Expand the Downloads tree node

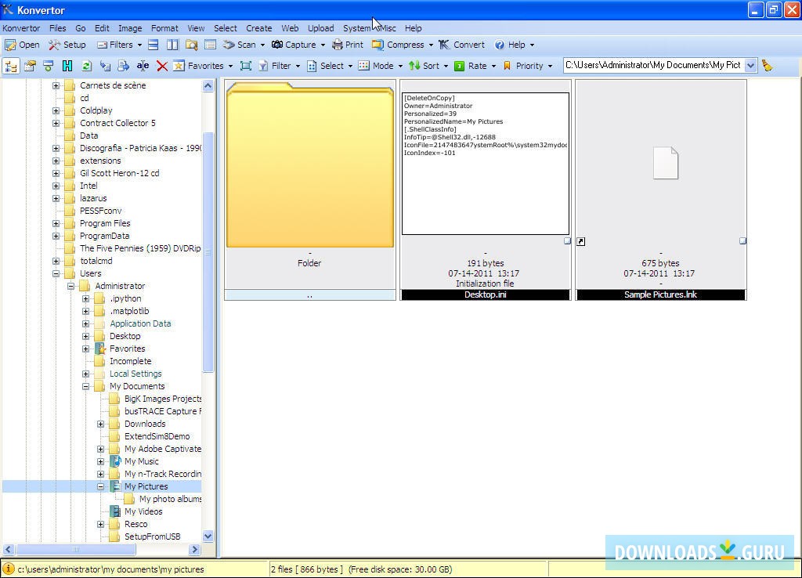101,424
